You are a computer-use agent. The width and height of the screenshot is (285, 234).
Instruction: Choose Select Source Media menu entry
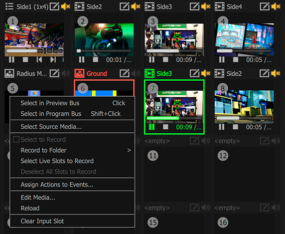pos(51,127)
